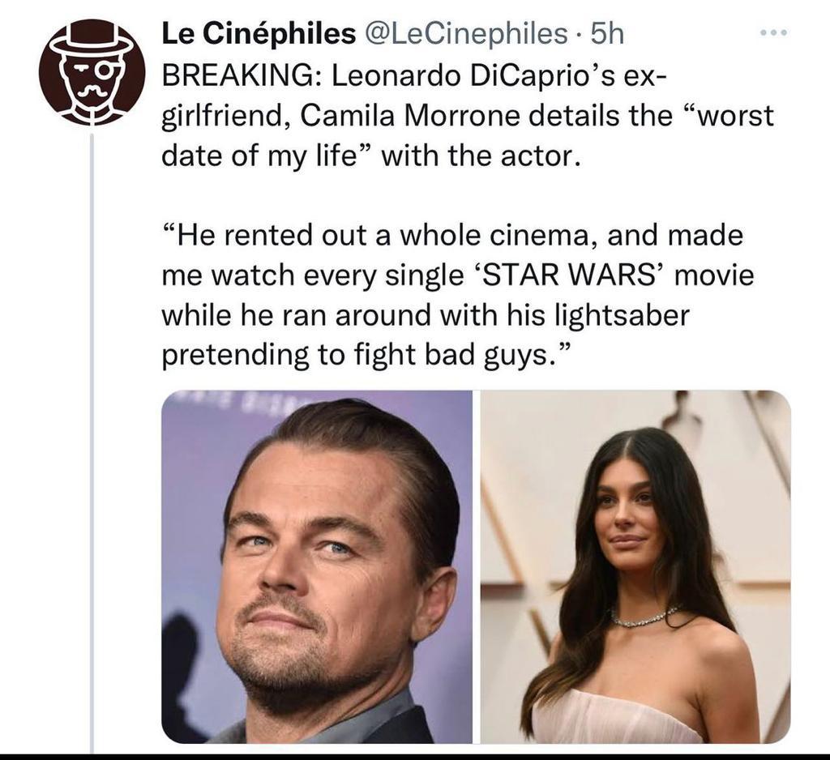Open the left photo of the bearded man
830x760 pixels.
tap(316, 567)
